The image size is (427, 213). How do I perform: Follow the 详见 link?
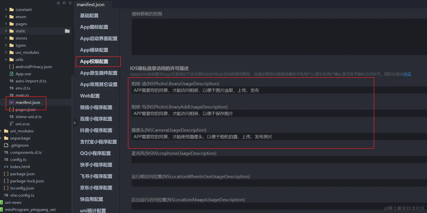click(407, 74)
